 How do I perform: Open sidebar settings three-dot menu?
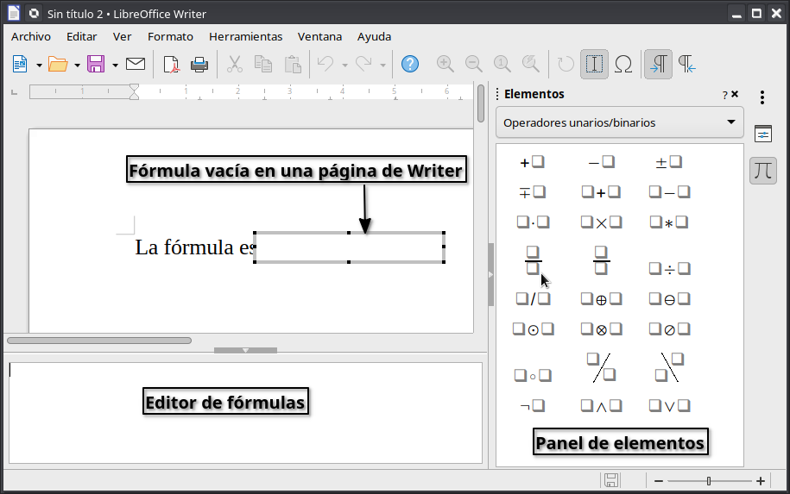[x=762, y=97]
